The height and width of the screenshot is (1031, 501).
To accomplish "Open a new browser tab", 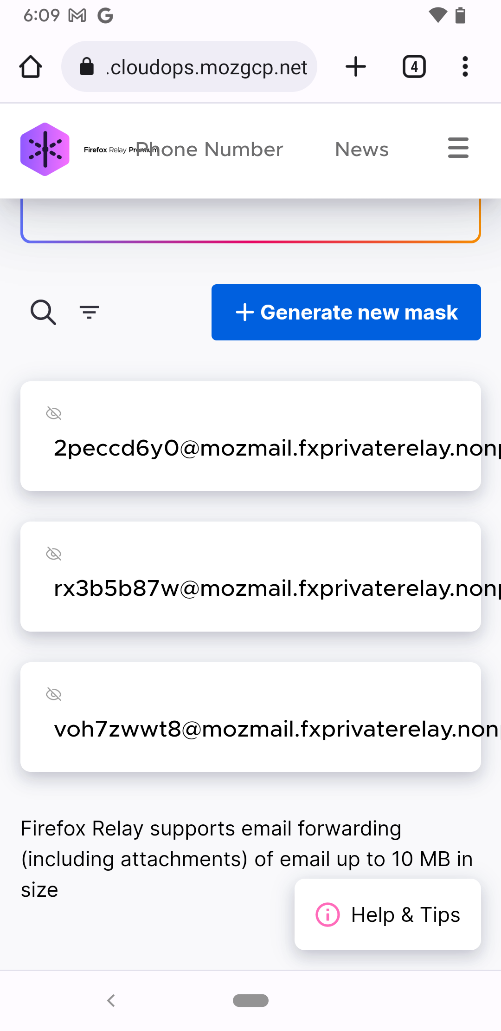I will [x=355, y=66].
